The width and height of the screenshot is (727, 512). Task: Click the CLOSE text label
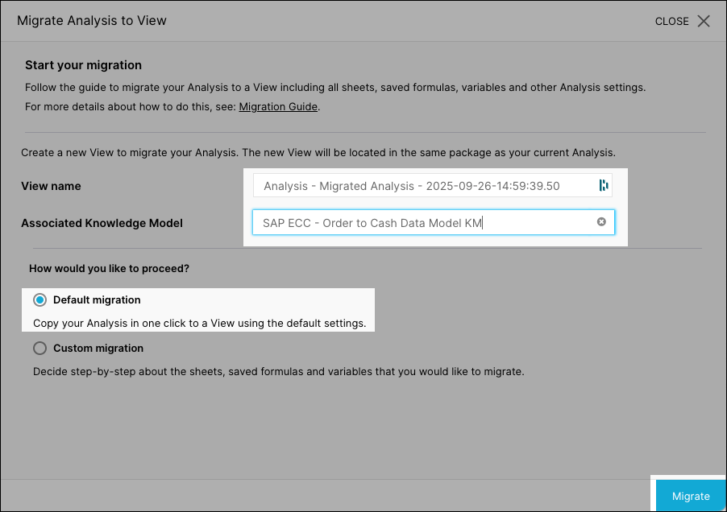pos(671,22)
